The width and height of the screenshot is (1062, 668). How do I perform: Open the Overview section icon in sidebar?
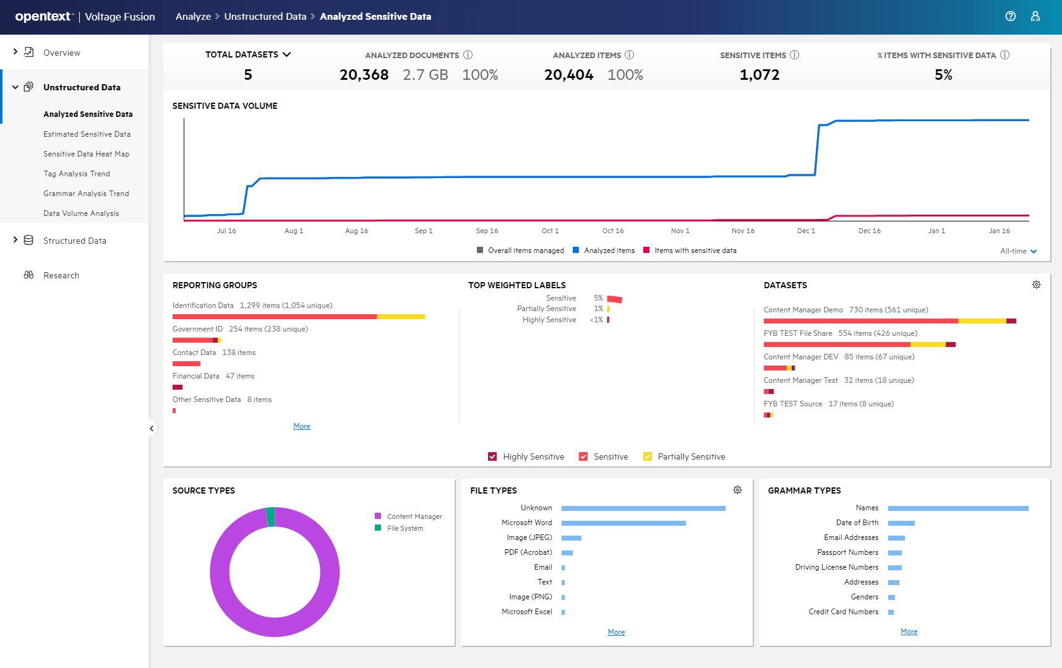[x=28, y=53]
